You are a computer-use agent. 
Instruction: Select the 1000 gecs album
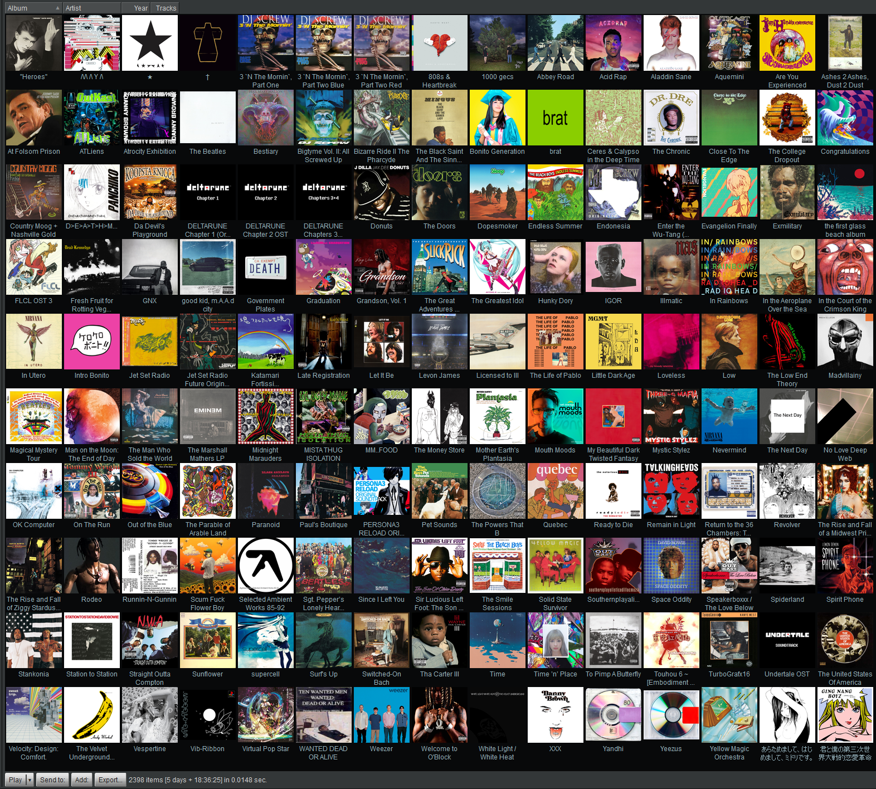coord(498,43)
